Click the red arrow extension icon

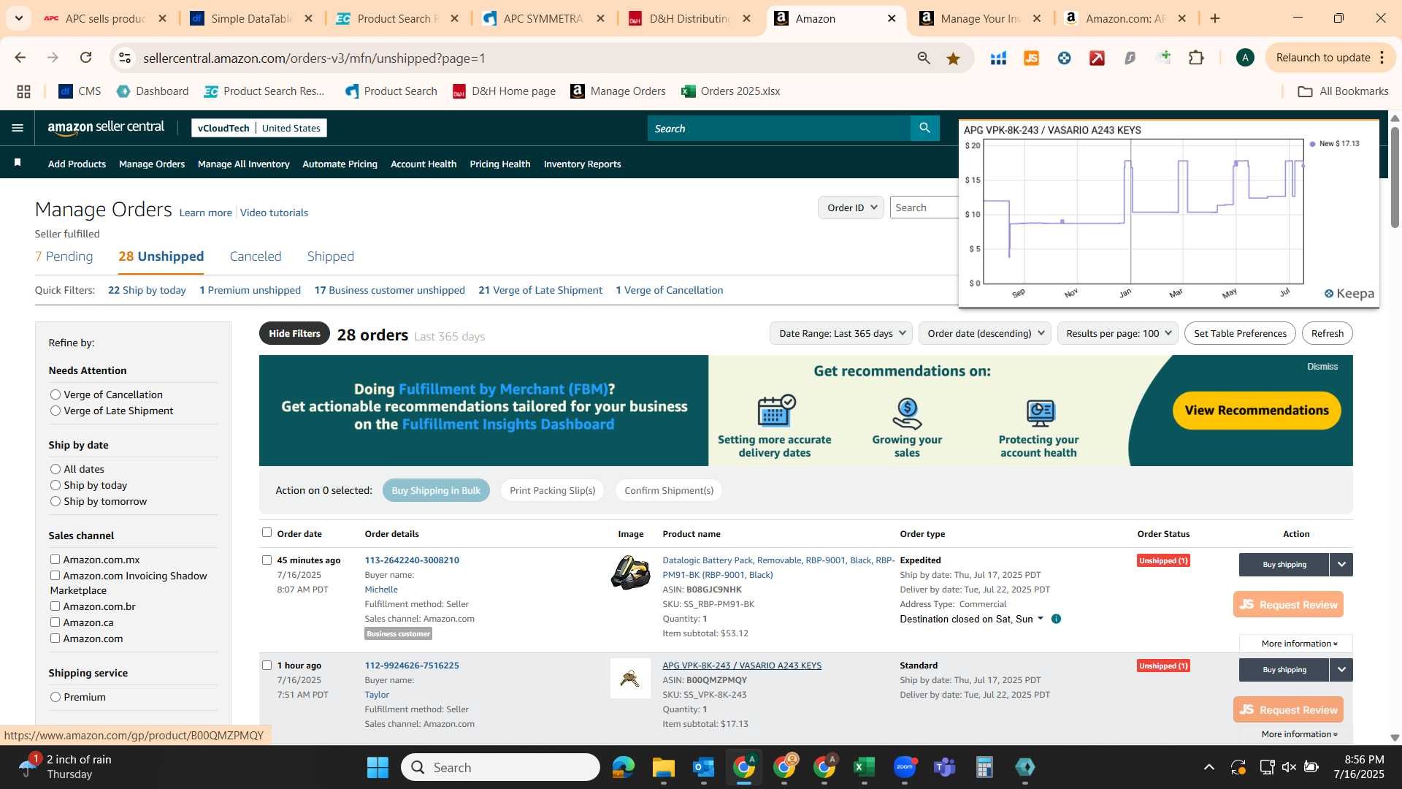[1097, 58]
